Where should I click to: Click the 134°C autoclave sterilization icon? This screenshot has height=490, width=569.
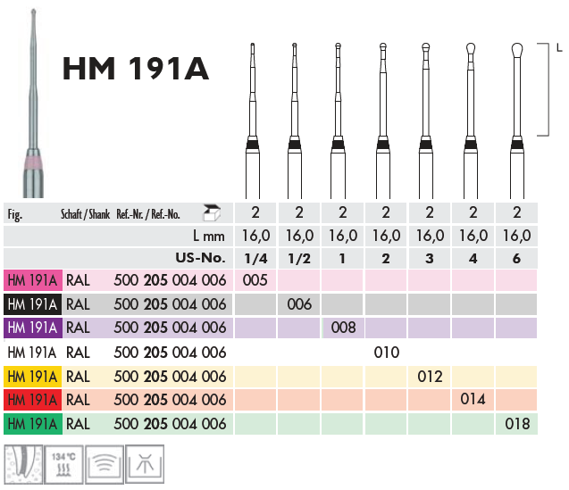pyautogui.click(x=63, y=462)
